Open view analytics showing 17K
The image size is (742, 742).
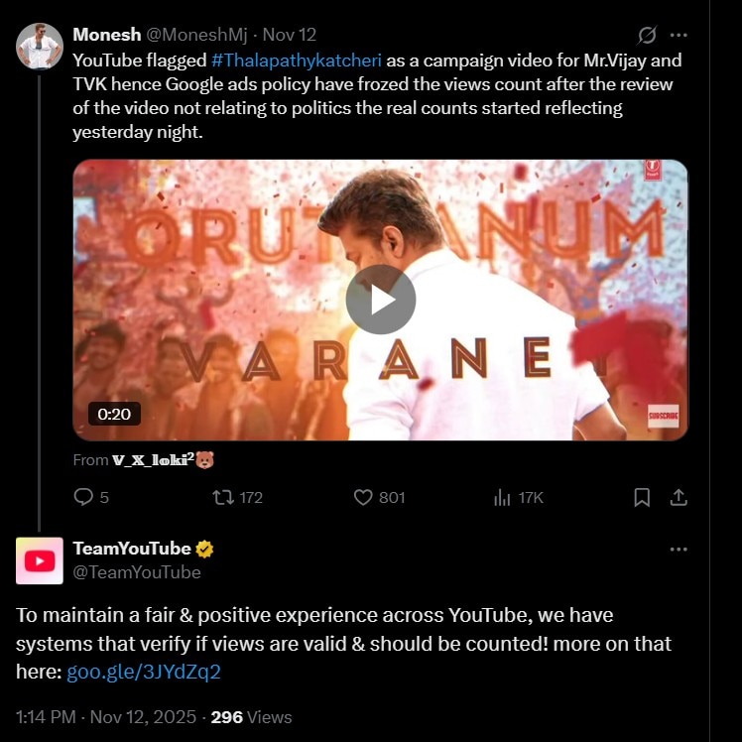pos(503,497)
